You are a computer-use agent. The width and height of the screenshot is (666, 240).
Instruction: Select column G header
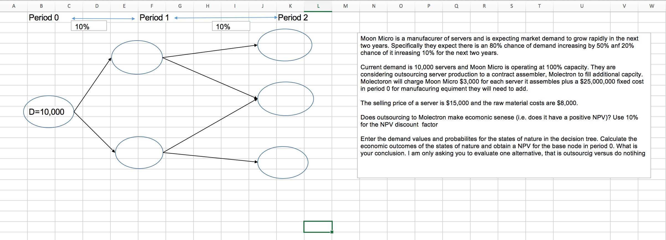(x=180, y=6)
